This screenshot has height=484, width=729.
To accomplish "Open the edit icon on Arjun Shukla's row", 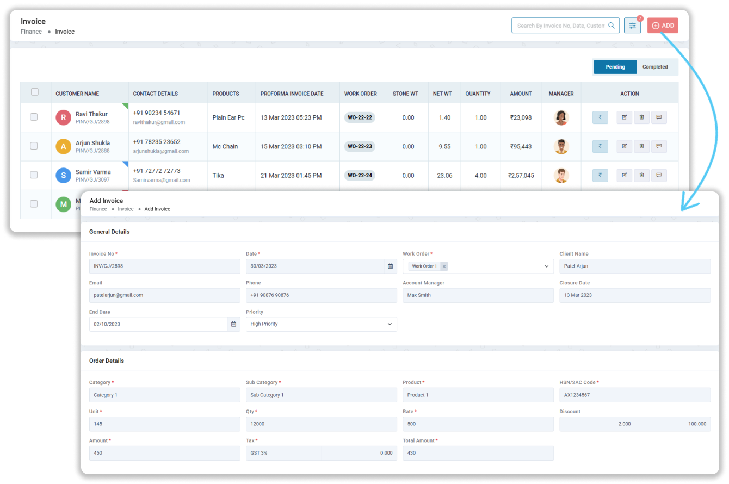I will pyautogui.click(x=624, y=146).
